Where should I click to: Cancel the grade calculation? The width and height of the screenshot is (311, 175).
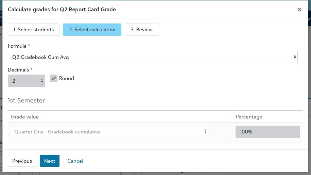click(x=75, y=161)
